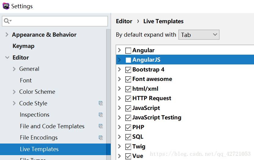
Task: Expand the Twig template group
Action: click(x=120, y=146)
